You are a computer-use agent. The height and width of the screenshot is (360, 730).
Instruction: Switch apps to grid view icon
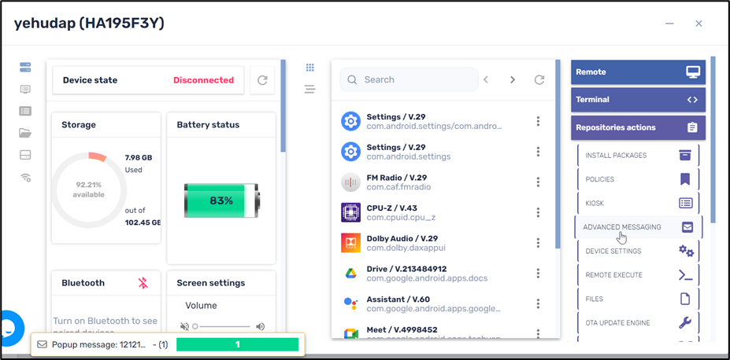310,68
